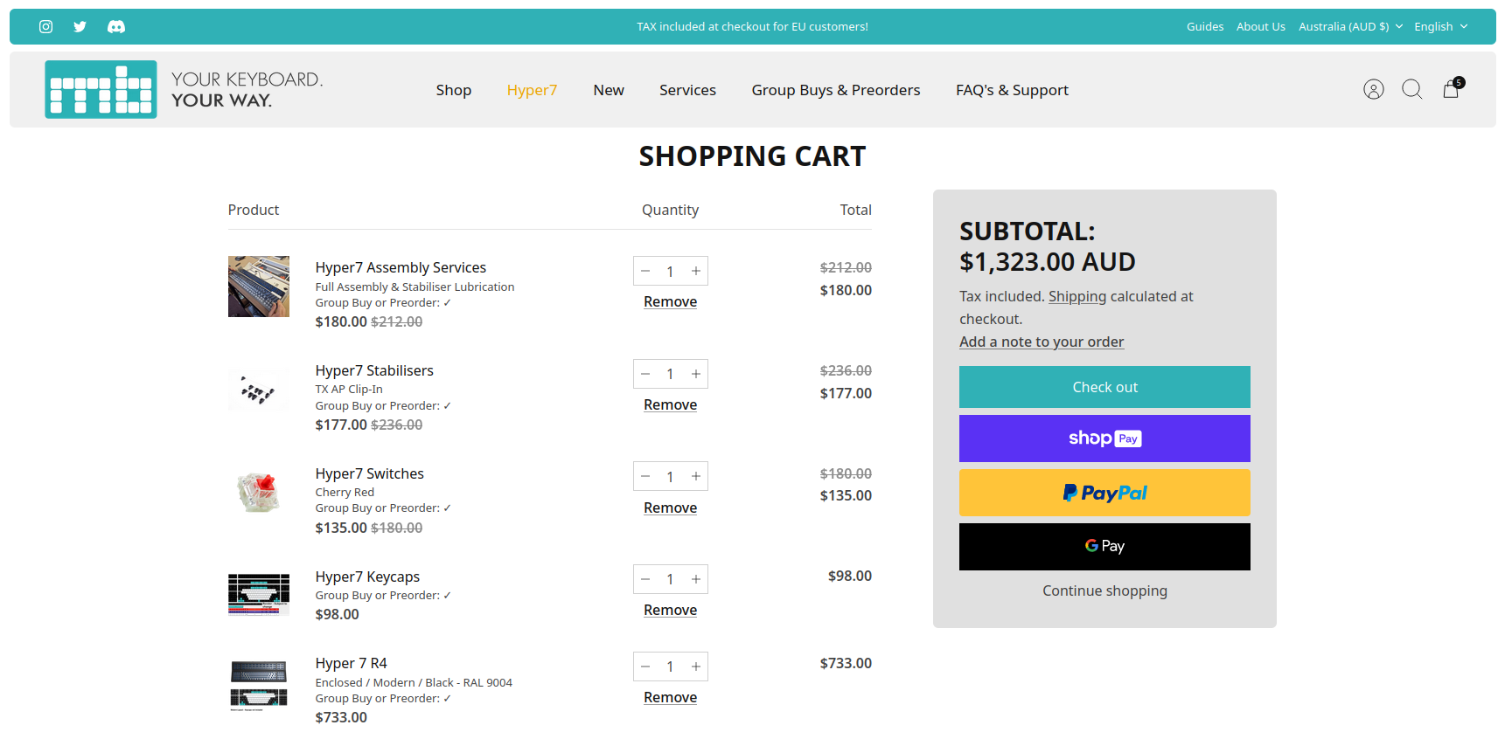Remove Hyper 7 R4 from cart

coord(671,697)
